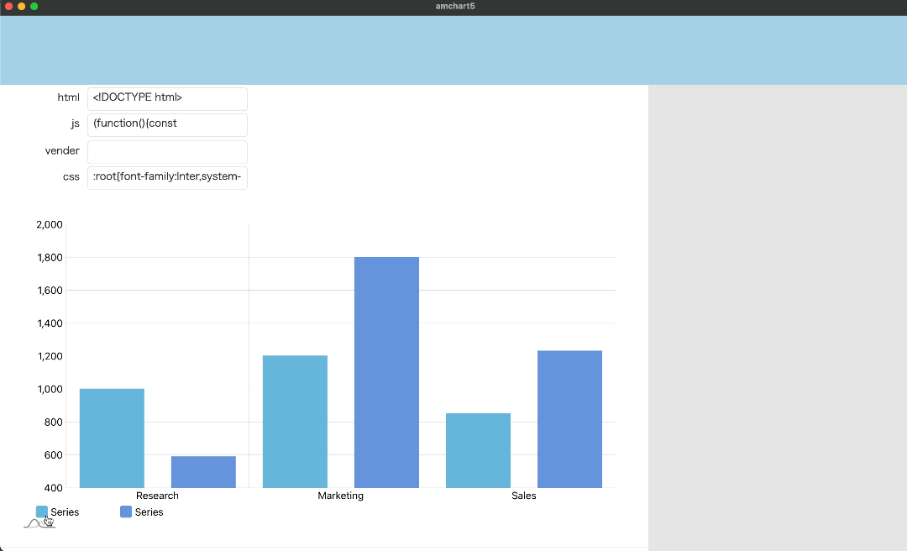Click the css input field
This screenshot has width=907, height=551.
coord(167,177)
